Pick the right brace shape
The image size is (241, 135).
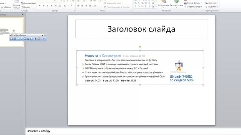(x=149, y=7)
